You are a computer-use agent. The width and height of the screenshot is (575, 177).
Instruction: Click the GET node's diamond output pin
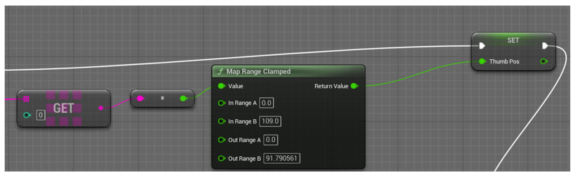(101, 108)
